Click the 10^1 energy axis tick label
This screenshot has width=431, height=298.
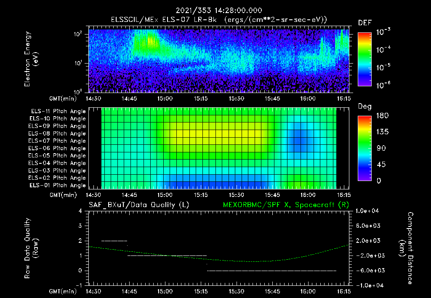(78, 63)
